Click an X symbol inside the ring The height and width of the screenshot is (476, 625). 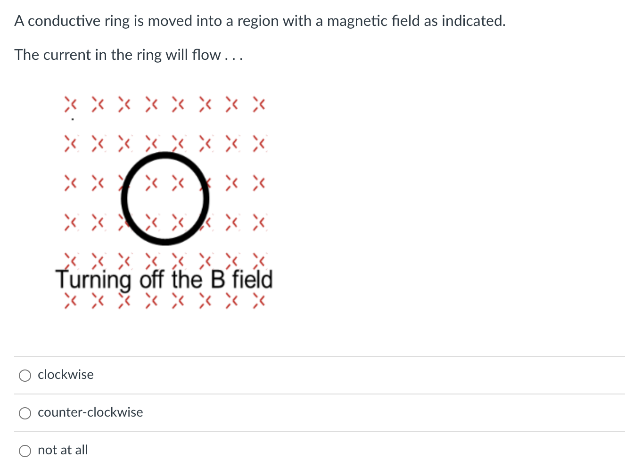(x=152, y=184)
